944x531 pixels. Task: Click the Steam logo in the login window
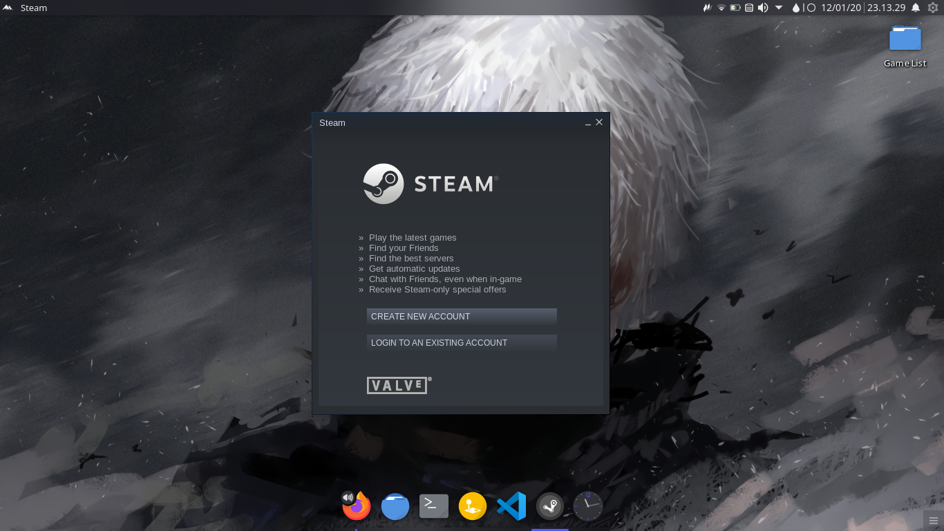[x=431, y=183]
